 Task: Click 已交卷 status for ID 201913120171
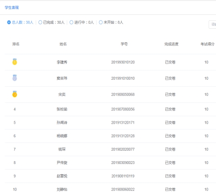(x=170, y=123)
